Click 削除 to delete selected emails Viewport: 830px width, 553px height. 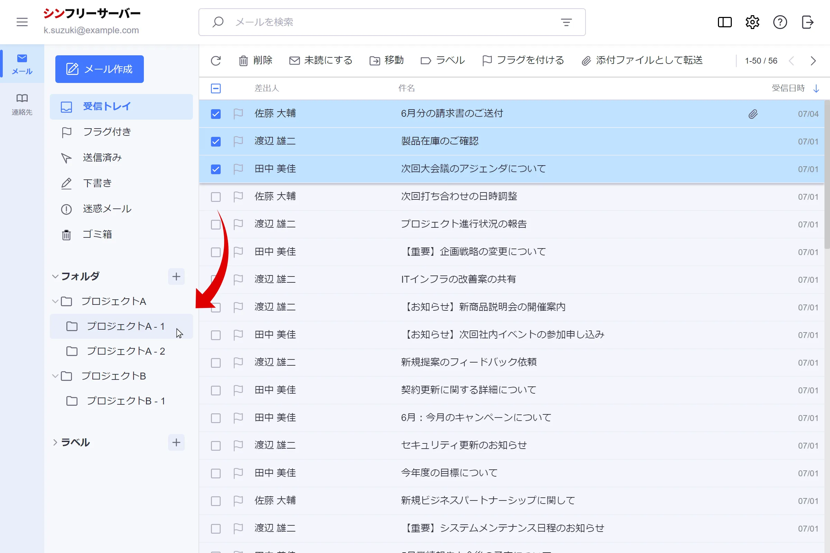256,61
